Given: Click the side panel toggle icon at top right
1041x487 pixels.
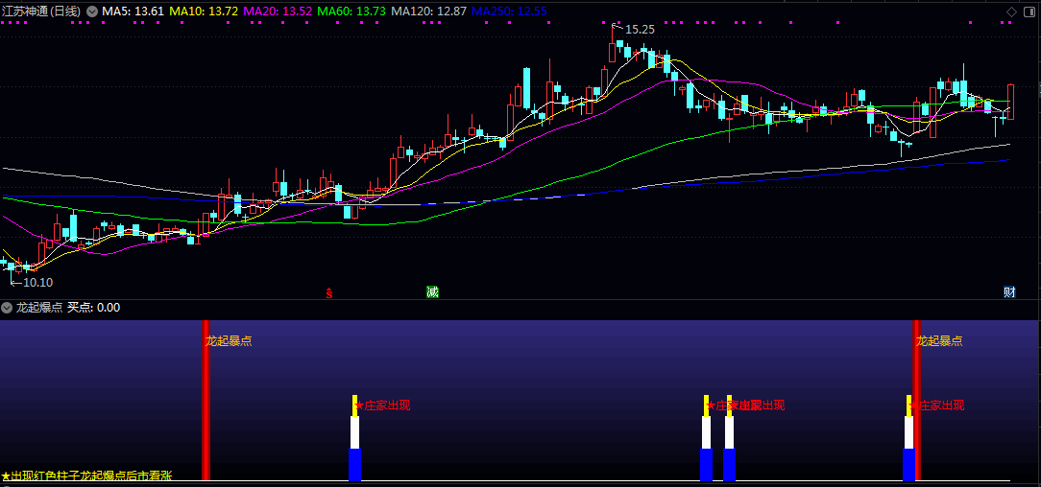Looking at the screenshot, I should click(x=1029, y=12).
